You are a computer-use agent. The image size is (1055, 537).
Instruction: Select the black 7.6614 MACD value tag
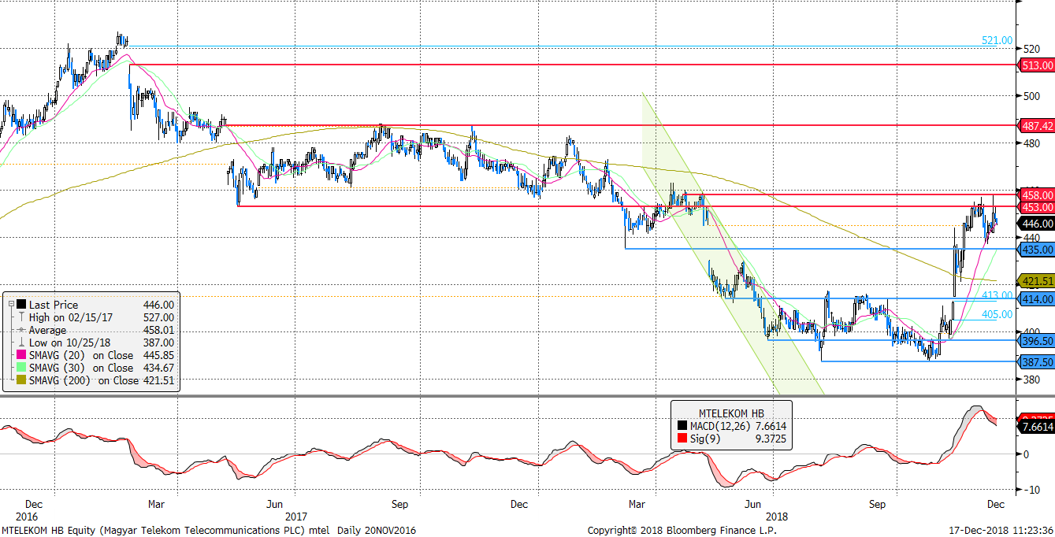coord(1037,427)
